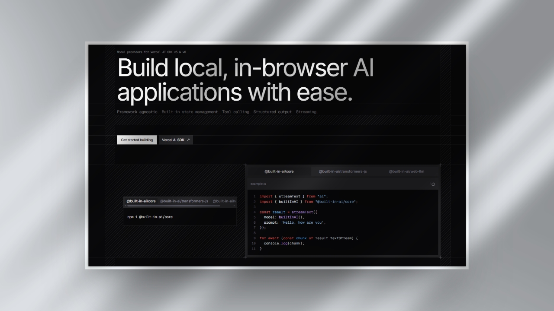Open the @built-in-ai/web-llm code example tab
The width and height of the screenshot is (554, 311).
pyautogui.click(x=406, y=171)
